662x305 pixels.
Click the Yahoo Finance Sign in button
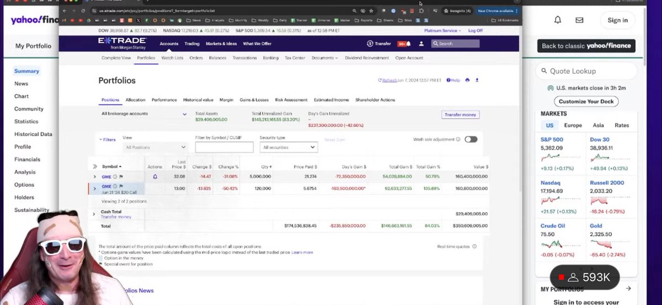click(617, 20)
